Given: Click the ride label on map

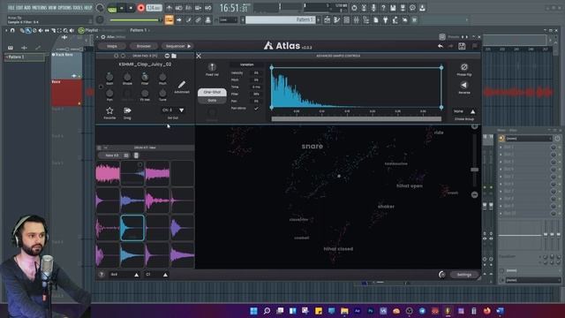Looking at the screenshot, I should (x=439, y=132).
